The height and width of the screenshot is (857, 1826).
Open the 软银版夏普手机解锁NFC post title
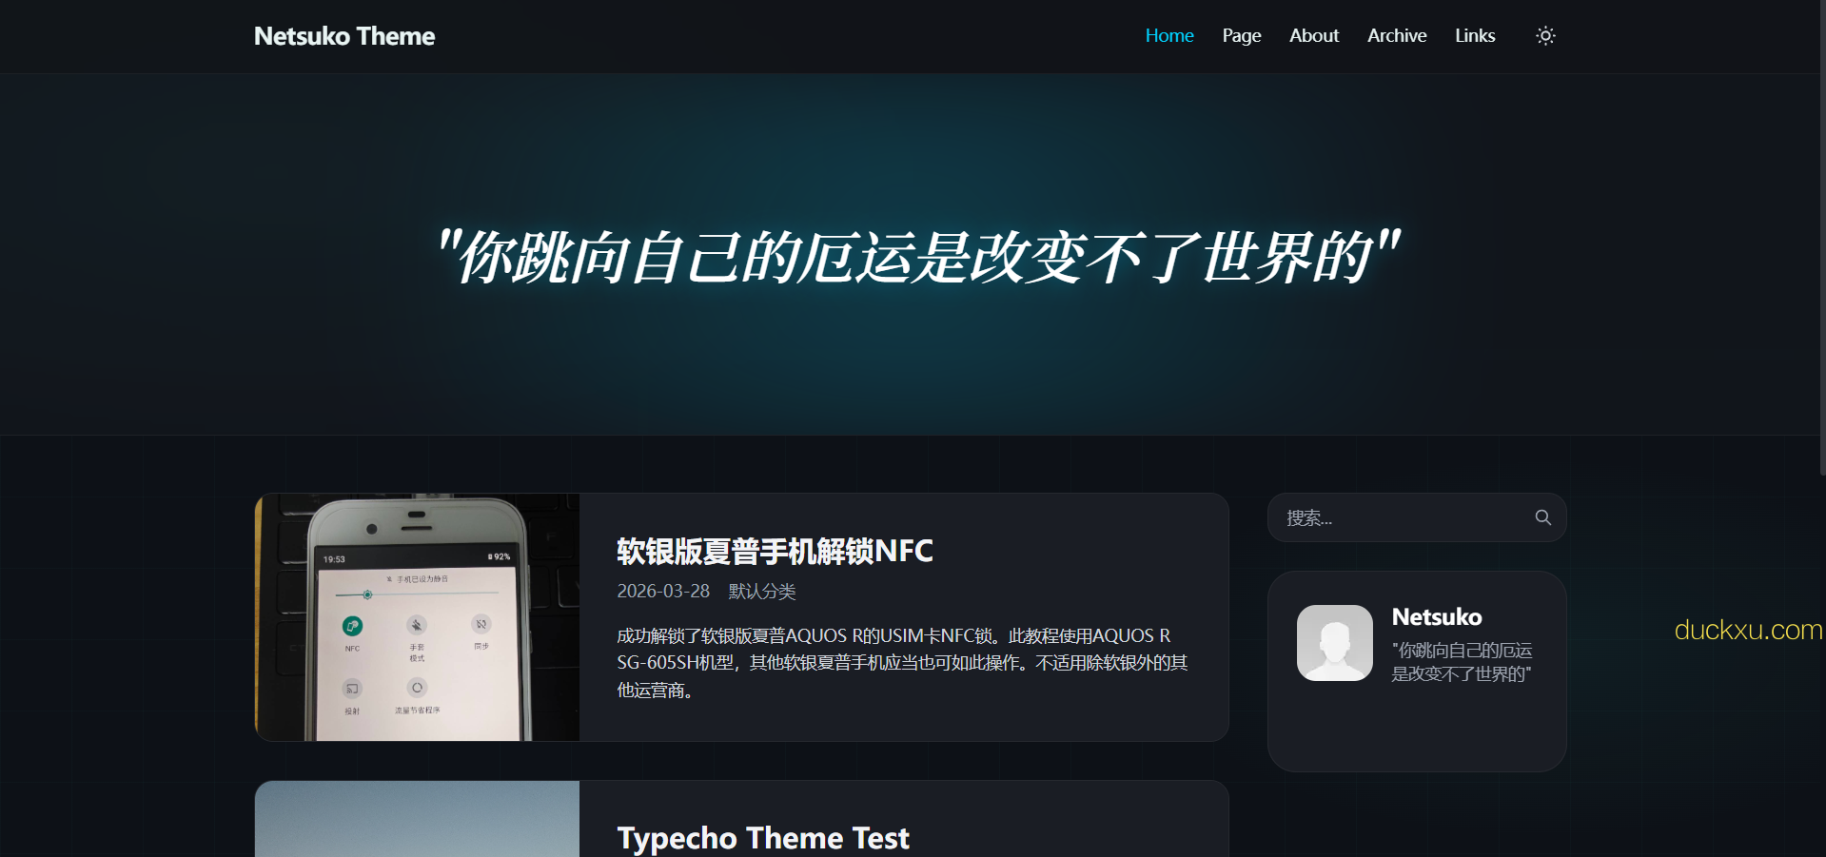775,551
